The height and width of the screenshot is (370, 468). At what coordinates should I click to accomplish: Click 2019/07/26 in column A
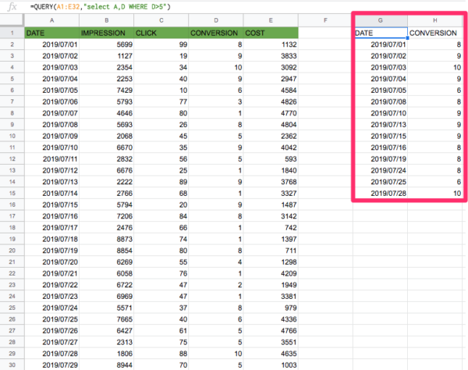(x=52, y=331)
